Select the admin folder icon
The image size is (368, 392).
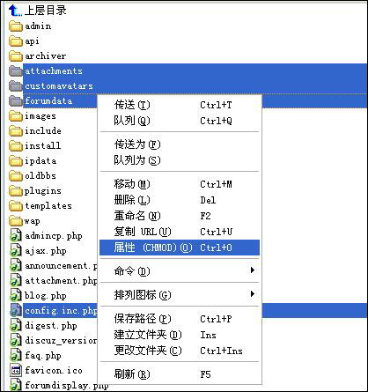[16, 26]
